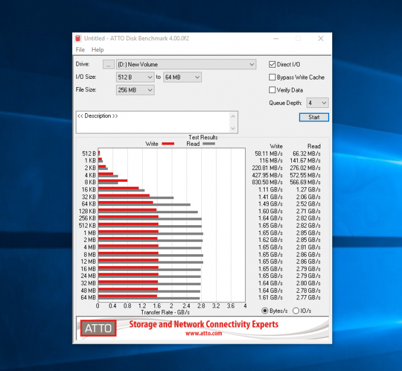Image resolution: width=402 pixels, height=371 pixels.
Task: Click the 1.11 GB/s write result
Action: coord(271,190)
